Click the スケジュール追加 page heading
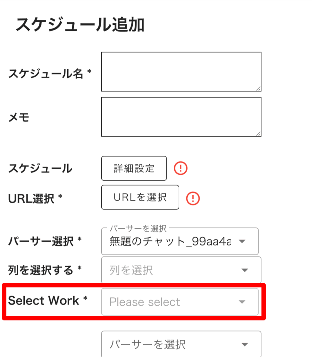 pyautogui.click(x=80, y=25)
